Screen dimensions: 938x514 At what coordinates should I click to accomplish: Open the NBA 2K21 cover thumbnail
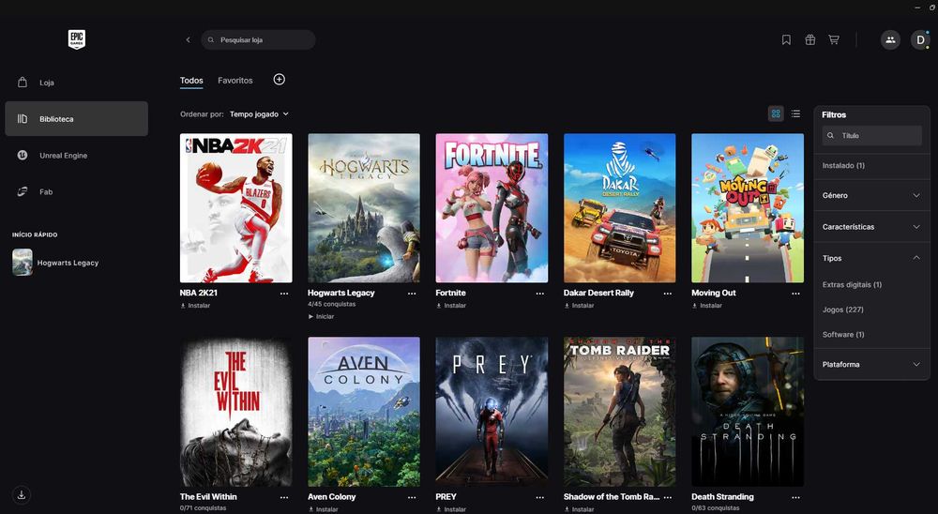pos(236,207)
